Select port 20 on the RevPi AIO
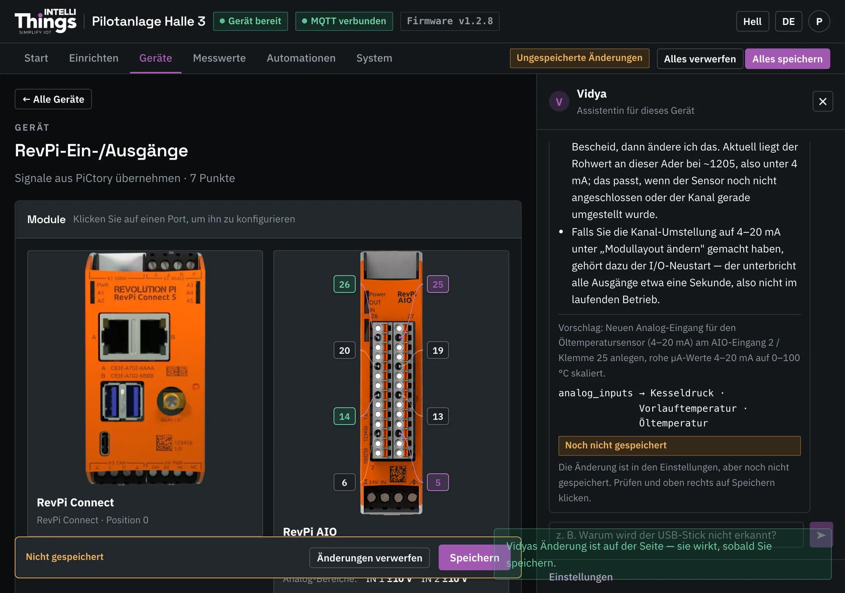The width and height of the screenshot is (845, 593). pyautogui.click(x=345, y=350)
